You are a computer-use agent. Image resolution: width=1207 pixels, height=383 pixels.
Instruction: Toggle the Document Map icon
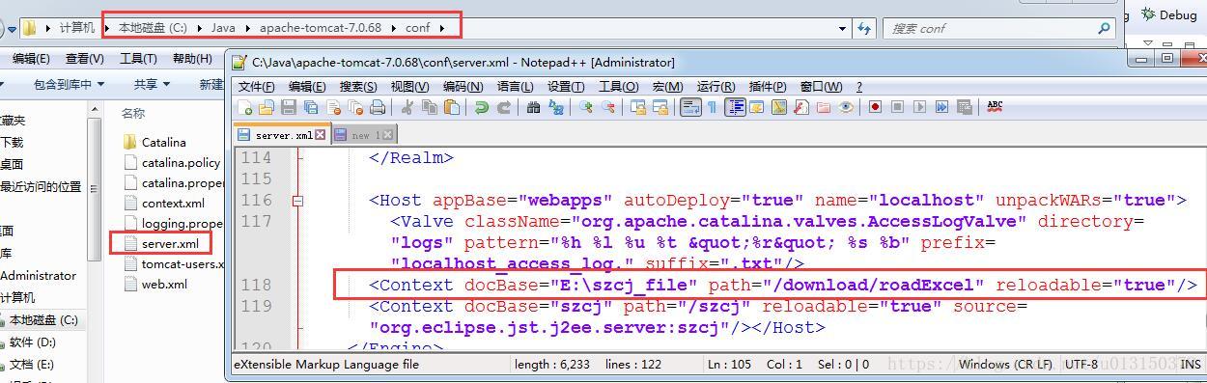(x=779, y=107)
